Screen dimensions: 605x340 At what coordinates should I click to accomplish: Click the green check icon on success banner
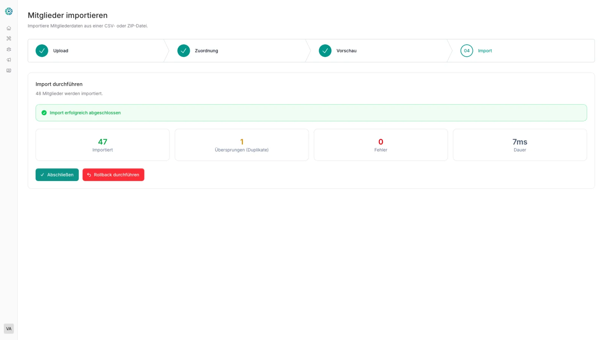[x=44, y=113]
